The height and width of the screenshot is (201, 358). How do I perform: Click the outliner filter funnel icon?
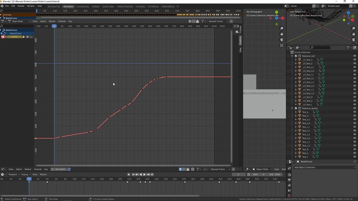(349, 48)
